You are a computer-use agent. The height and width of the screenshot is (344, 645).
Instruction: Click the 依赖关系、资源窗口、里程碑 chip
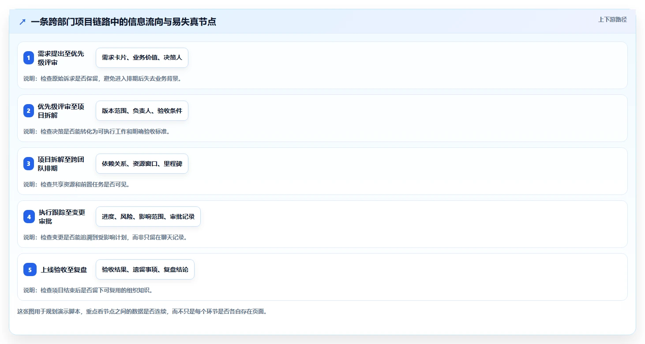pos(142,164)
